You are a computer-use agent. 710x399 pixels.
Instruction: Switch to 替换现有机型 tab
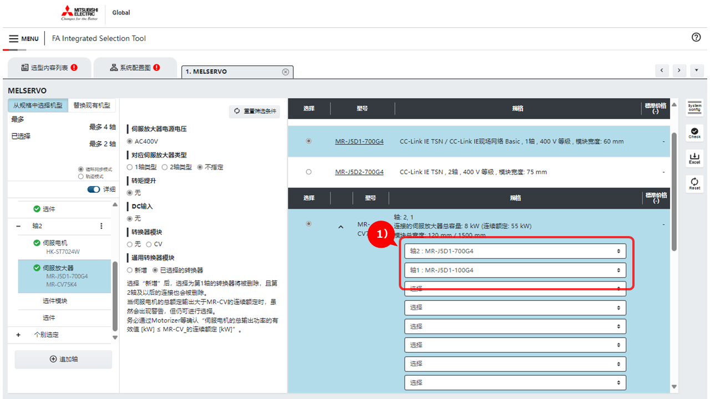(x=92, y=105)
